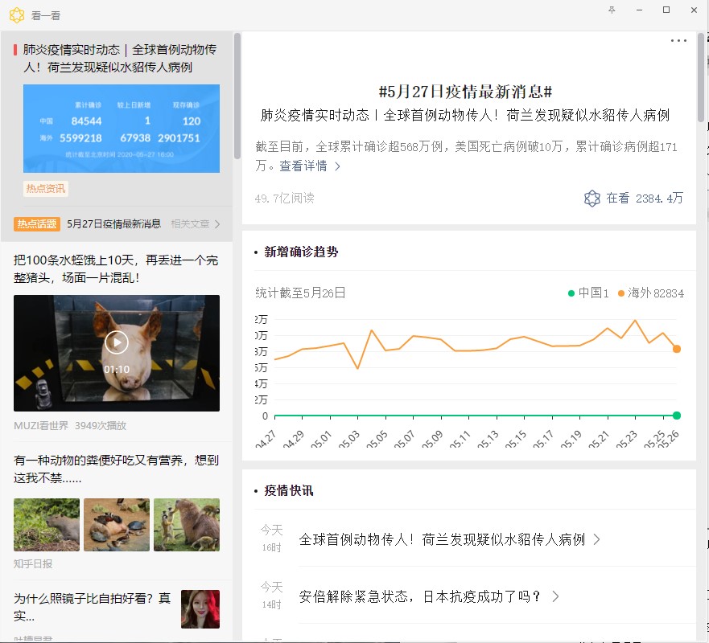Viewport: 709px width, 643px height.
Task: Click the 热点资讯 tag on epidemic card
Action: (46, 189)
